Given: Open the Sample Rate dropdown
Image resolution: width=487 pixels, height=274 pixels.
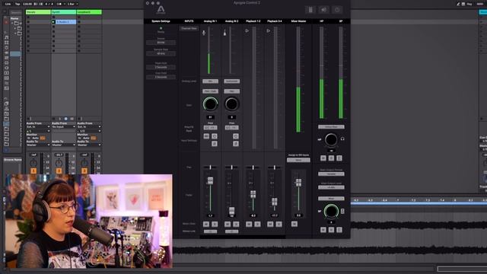Looking at the screenshot, I should (x=161, y=53).
